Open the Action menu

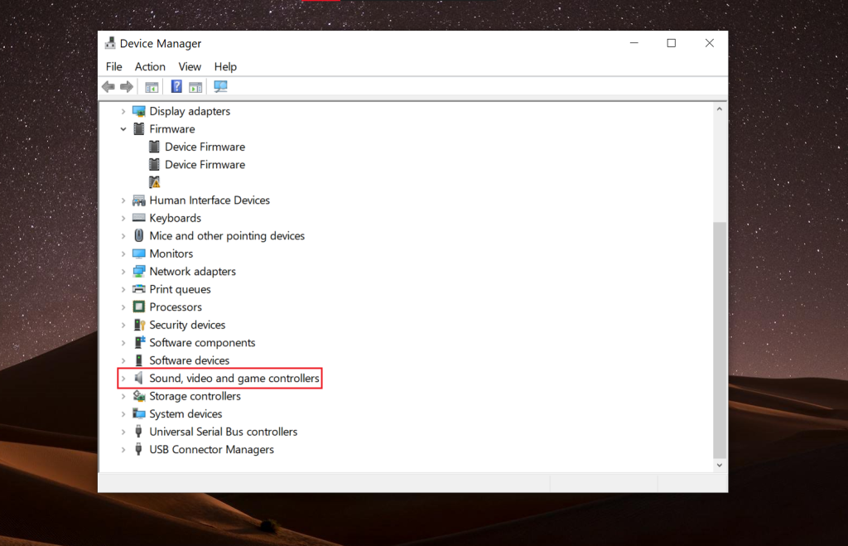pos(150,66)
